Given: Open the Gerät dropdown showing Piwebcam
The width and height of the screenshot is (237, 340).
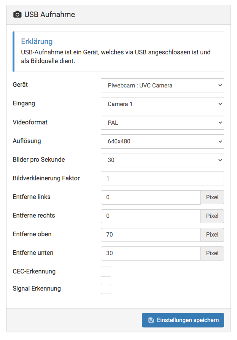Looking at the screenshot, I should coord(162,86).
